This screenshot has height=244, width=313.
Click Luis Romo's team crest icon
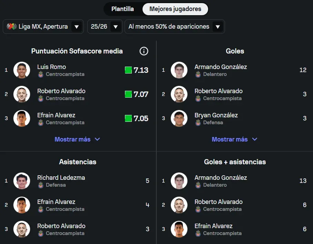(41, 74)
